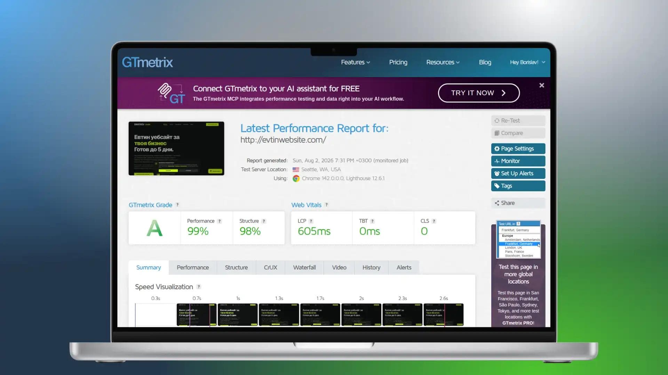Click the Performance score help icon
Screen dimensions: 668x375
220,221
